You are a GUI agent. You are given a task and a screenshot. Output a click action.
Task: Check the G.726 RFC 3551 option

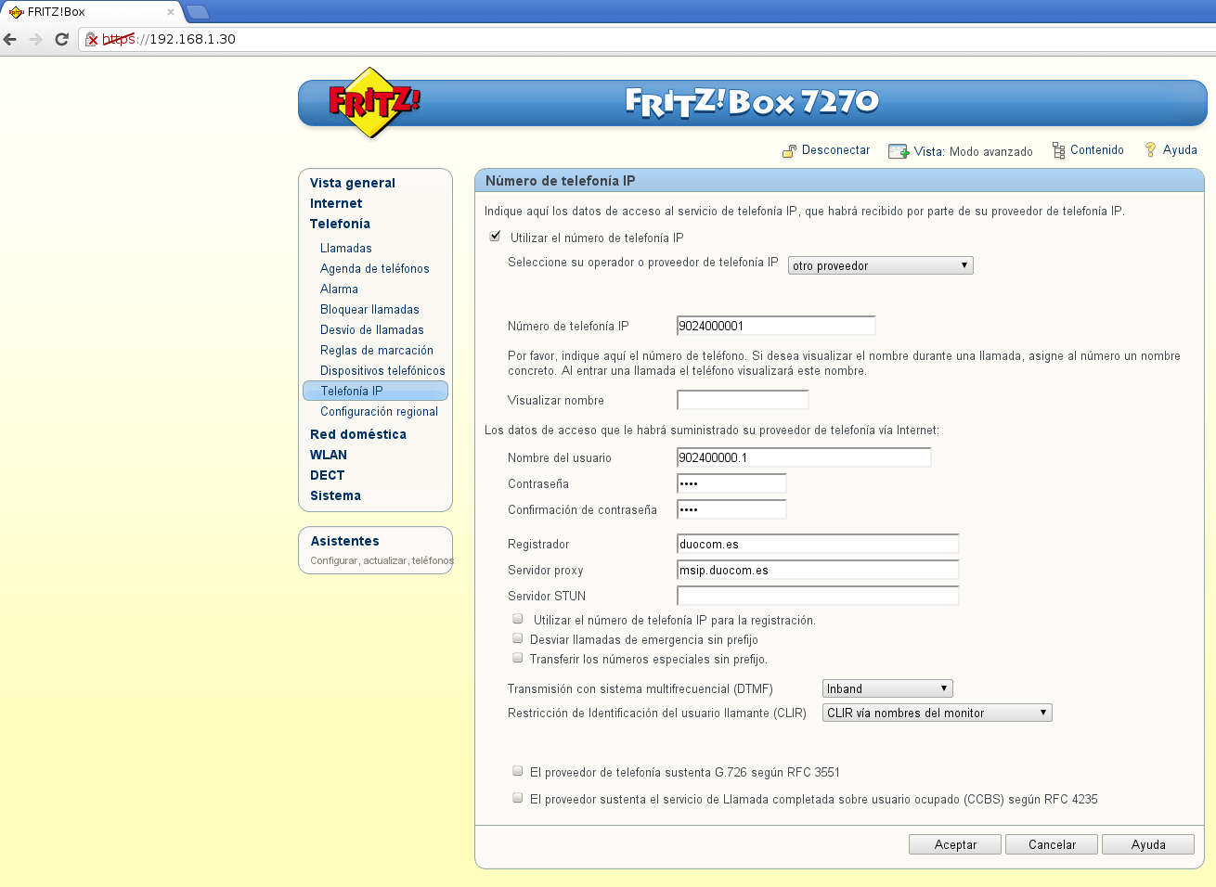click(518, 771)
